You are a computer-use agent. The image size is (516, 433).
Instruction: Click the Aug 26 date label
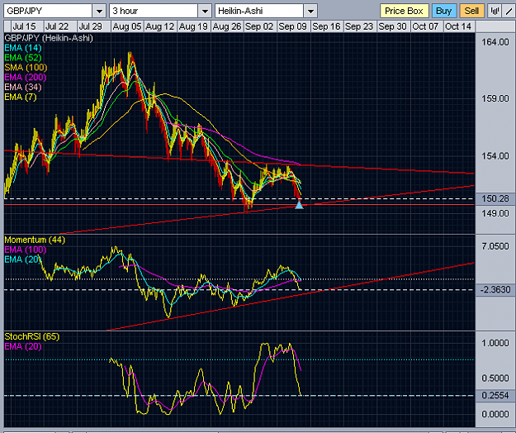pyautogui.click(x=227, y=26)
